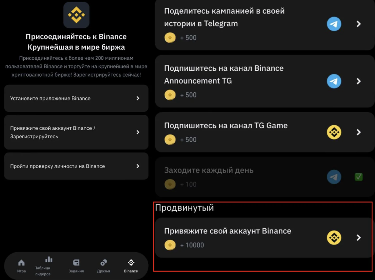Tap the Привяжите свой аккаунт Binance / Зарегистрируйтесь row
375x280 pixels.
(76, 132)
